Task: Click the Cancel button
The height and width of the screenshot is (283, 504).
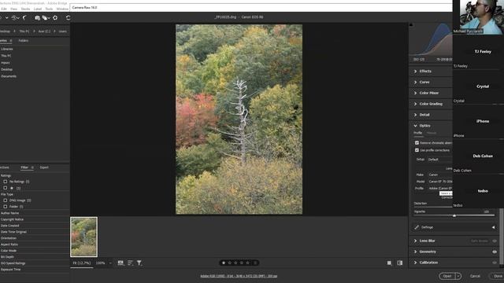Action: coord(475,276)
